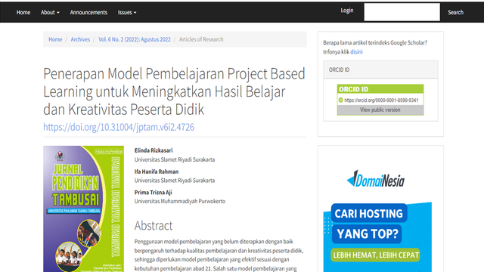Viewport: 484px width, 272px height.
Task: Click the DomaiNesia logo
Action: coord(376,178)
